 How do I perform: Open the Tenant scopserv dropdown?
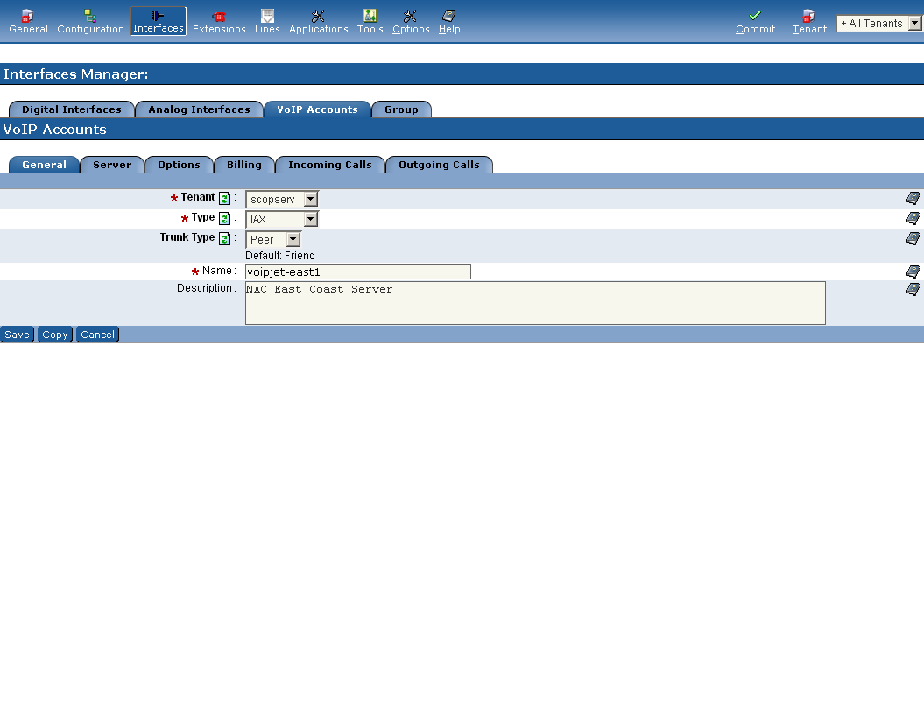tap(282, 199)
